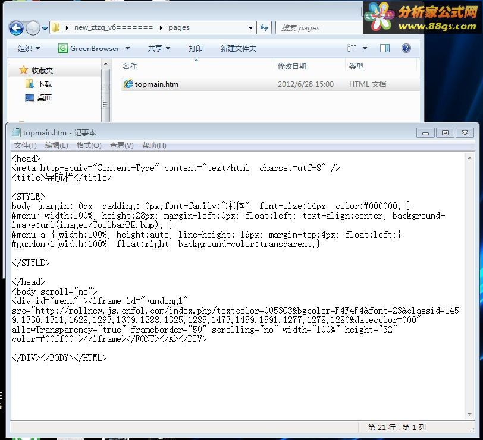The width and height of the screenshot is (483, 440).
Task: Click the pages breadcrumb in address bar
Action: pyautogui.click(x=178, y=27)
